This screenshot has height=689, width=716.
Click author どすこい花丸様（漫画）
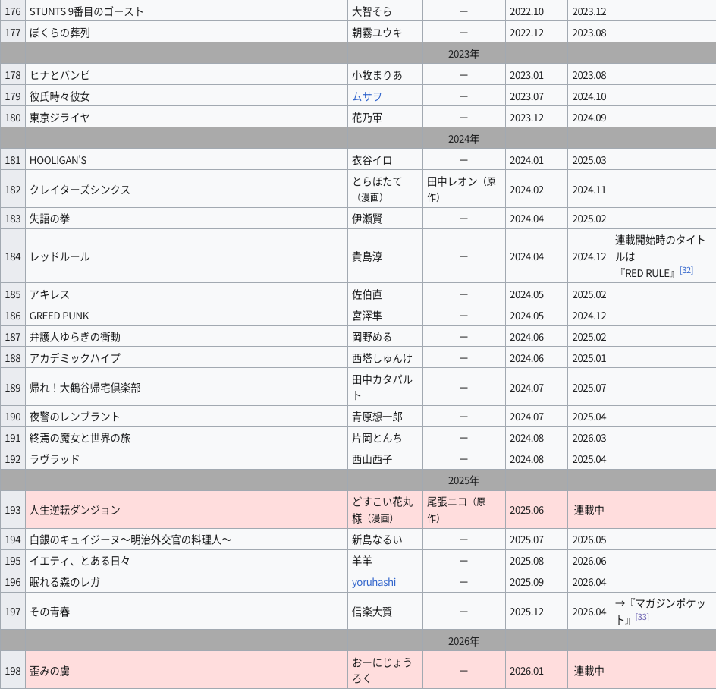[382, 509]
